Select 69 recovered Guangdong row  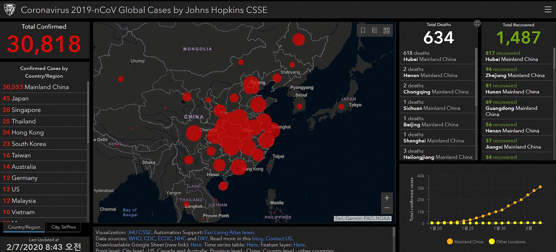517,108
